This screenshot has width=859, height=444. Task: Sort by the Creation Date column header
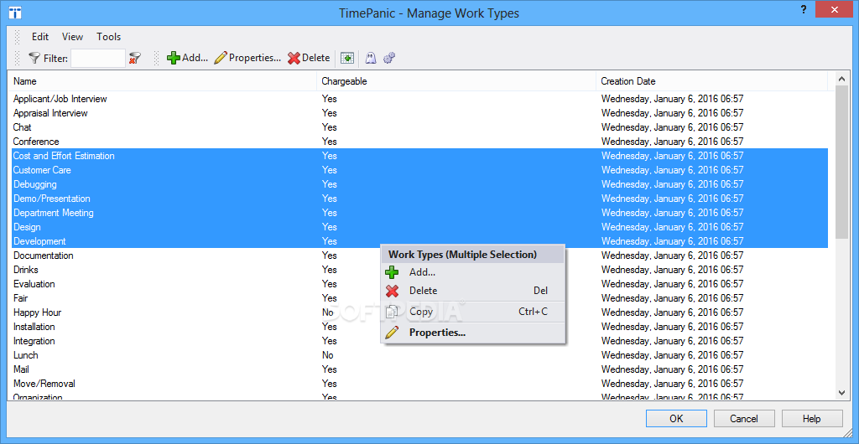tap(711, 81)
